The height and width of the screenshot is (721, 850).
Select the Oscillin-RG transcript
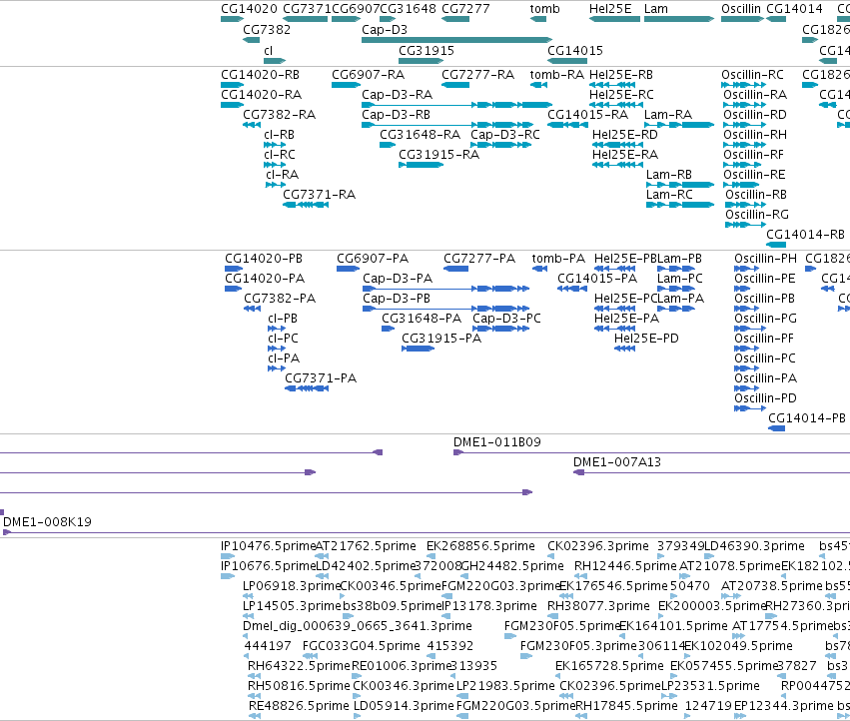pyautogui.click(x=746, y=225)
